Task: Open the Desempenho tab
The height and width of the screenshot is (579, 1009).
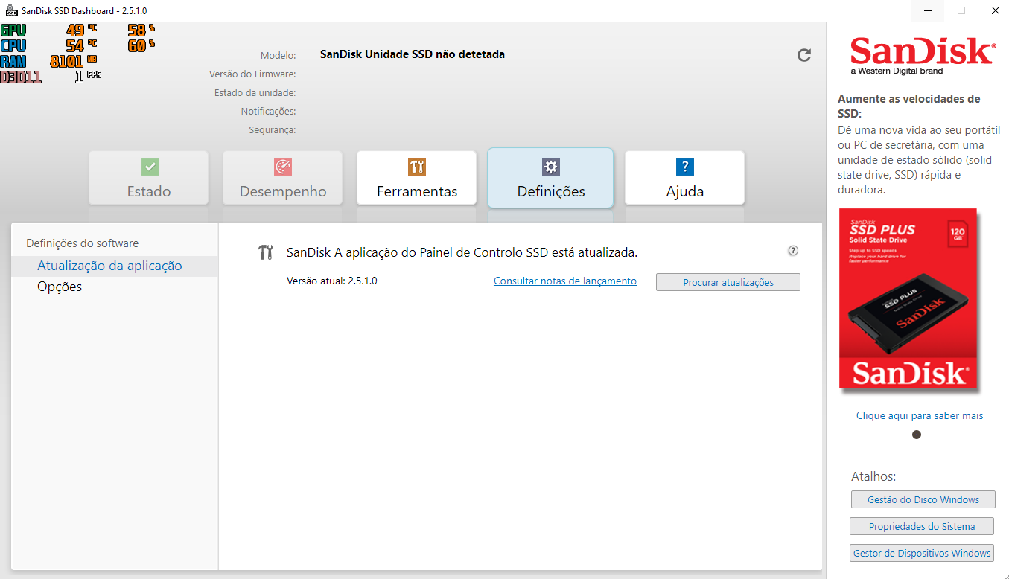Action: click(x=283, y=178)
